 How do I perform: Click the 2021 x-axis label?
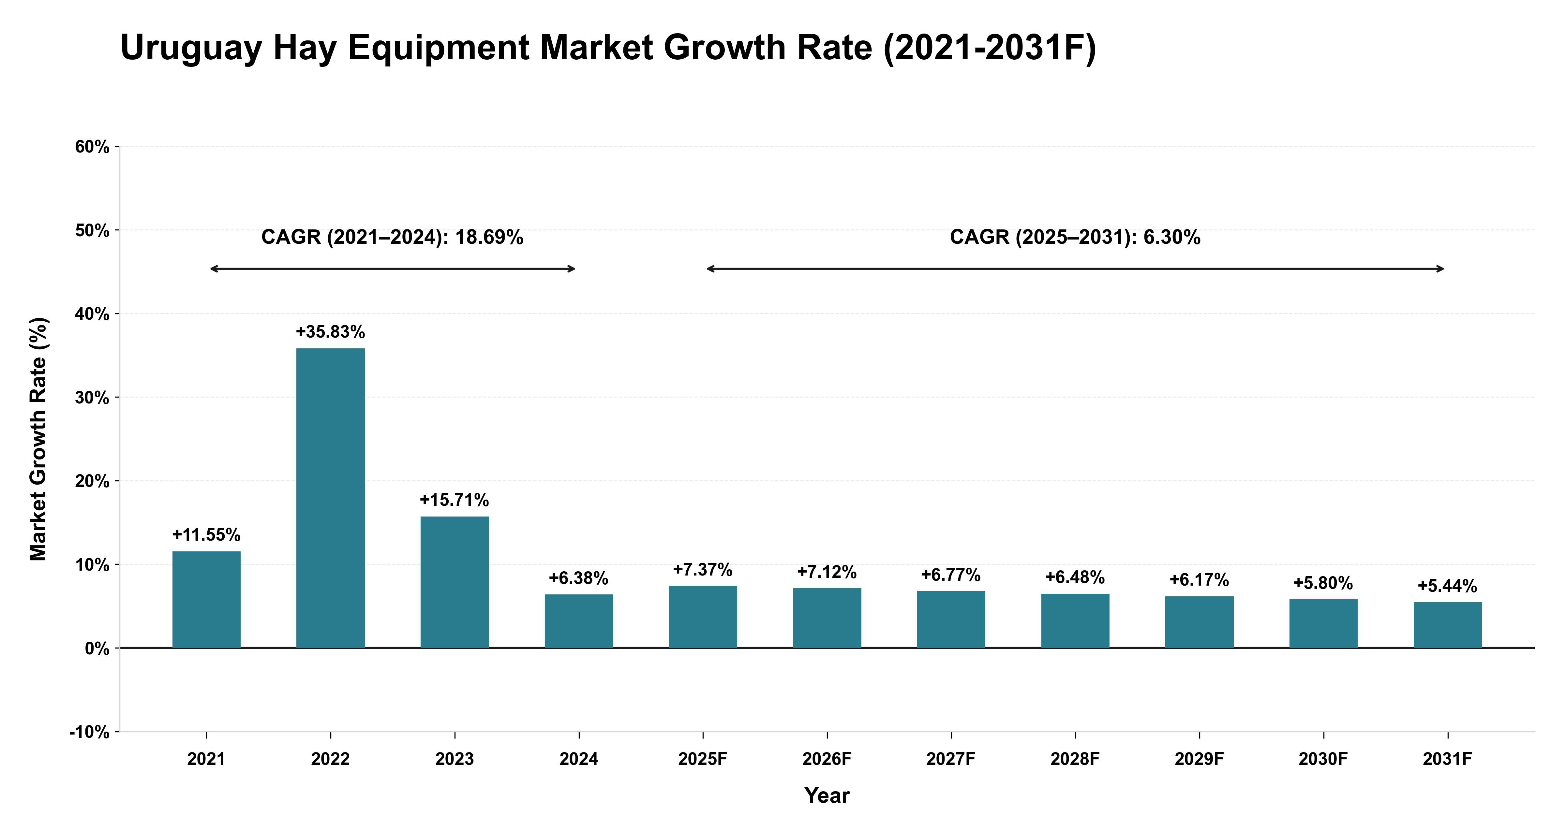click(x=207, y=759)
